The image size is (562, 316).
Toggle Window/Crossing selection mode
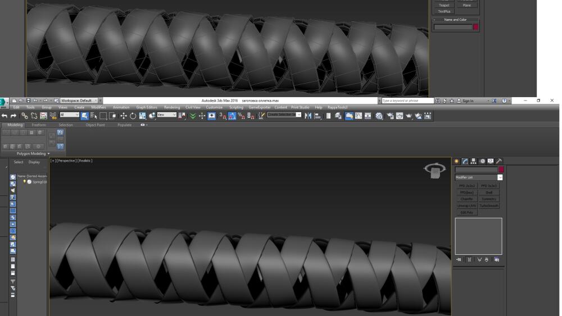(x=112, y=116)
